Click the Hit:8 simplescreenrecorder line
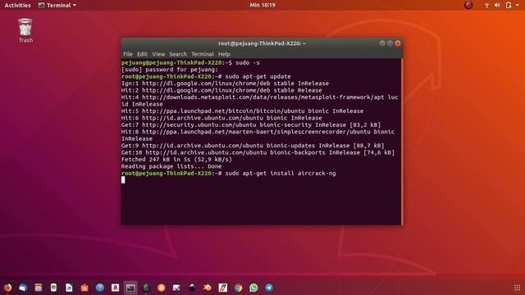Viewport: 525px width, 295px height. 258,135
